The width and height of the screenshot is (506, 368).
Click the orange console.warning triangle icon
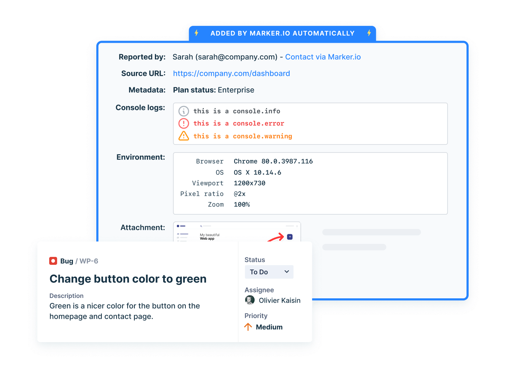coord(184,136)
